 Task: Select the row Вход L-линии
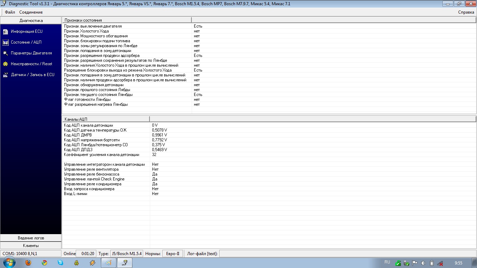(269, 194)
